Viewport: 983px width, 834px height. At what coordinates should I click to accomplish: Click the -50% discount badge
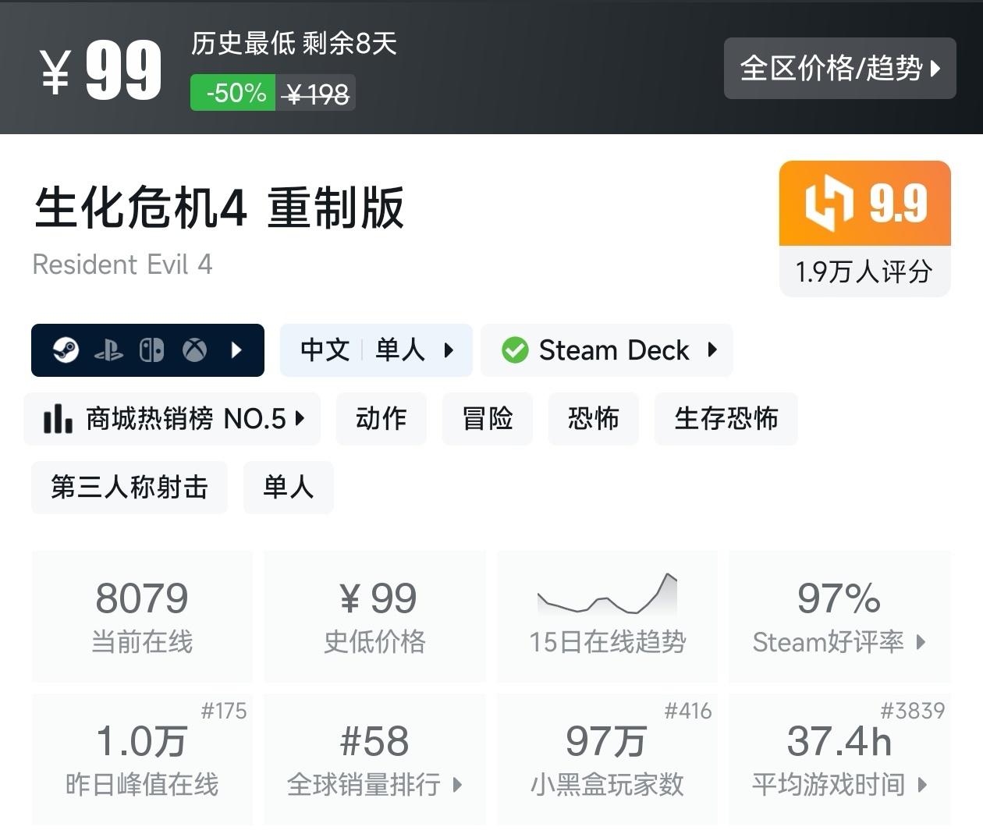click(232, 93)
